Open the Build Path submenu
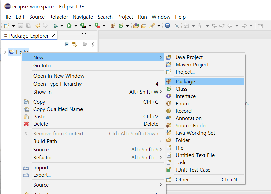Image resolution: width=271 pixels, height=194 pixels. click(x=93, y=141)
